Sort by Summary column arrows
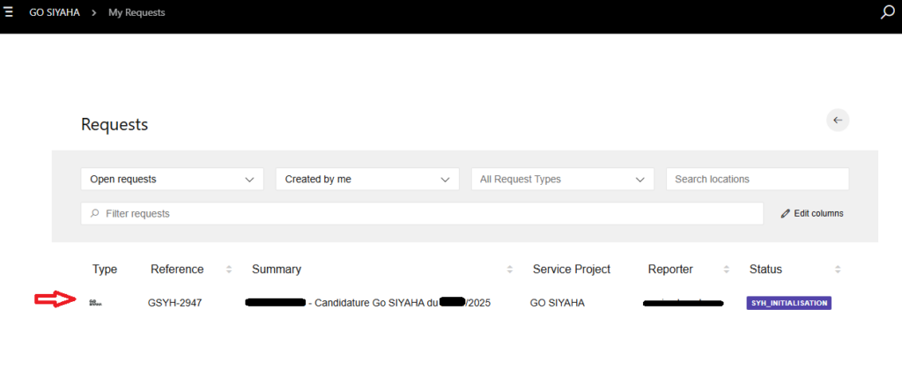902x376 pixels. click(510, 269)
